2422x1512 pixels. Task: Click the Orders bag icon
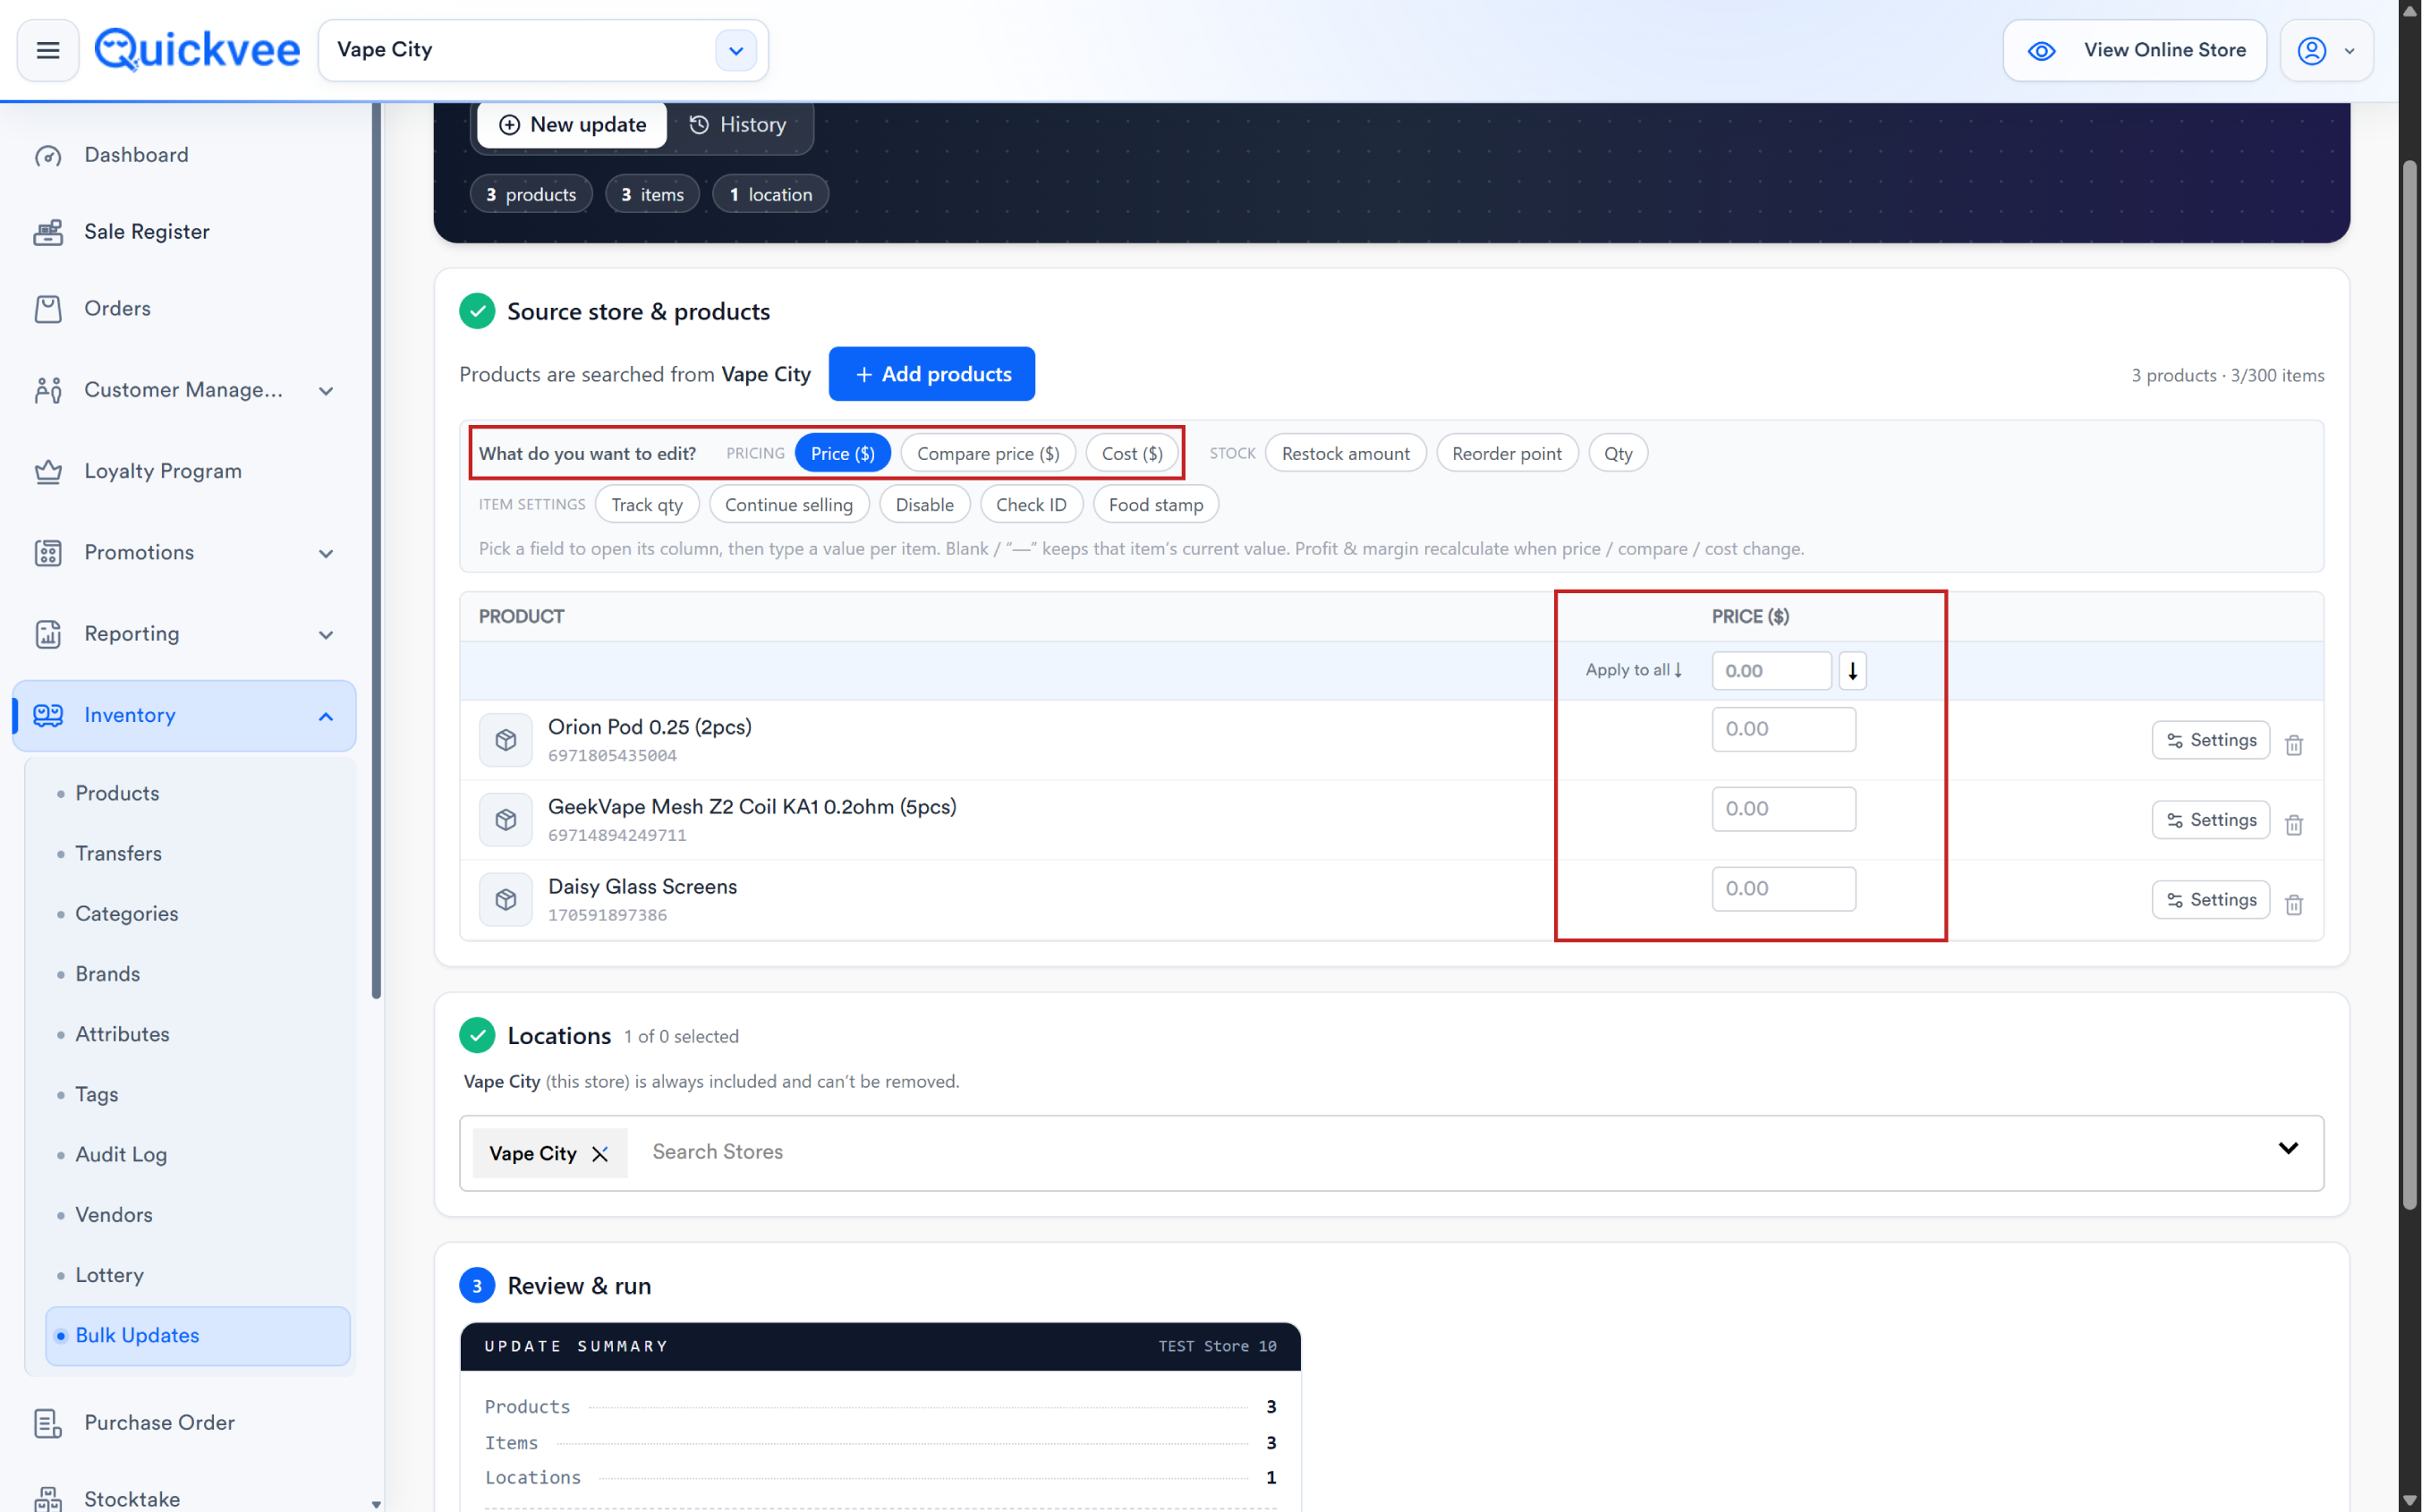click(48, 309)
